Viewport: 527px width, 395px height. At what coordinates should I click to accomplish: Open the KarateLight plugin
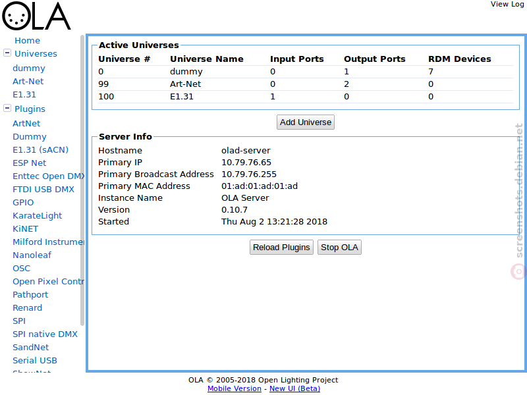point(38,216)
